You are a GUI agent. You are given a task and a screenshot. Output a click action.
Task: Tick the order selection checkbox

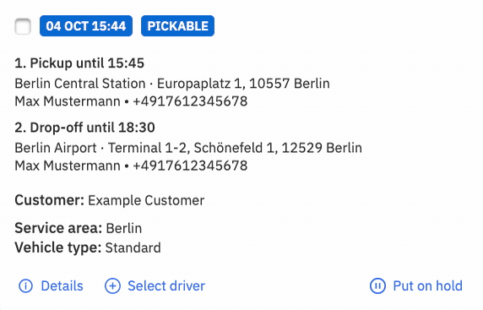(x=23, y=26)
